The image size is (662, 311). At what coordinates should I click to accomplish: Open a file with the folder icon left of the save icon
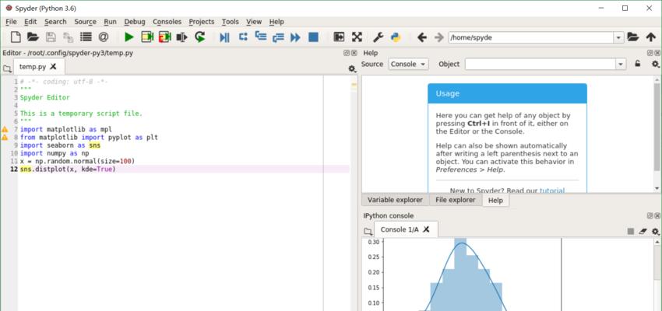click(x=33, y=37)
